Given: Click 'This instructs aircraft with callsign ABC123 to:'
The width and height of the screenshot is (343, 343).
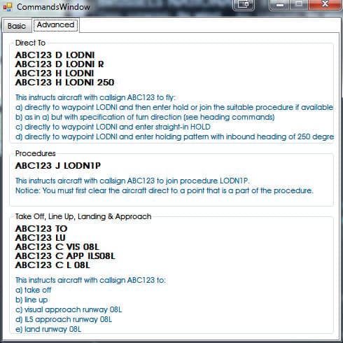Looking at the screenshot, I should point(90,280).
